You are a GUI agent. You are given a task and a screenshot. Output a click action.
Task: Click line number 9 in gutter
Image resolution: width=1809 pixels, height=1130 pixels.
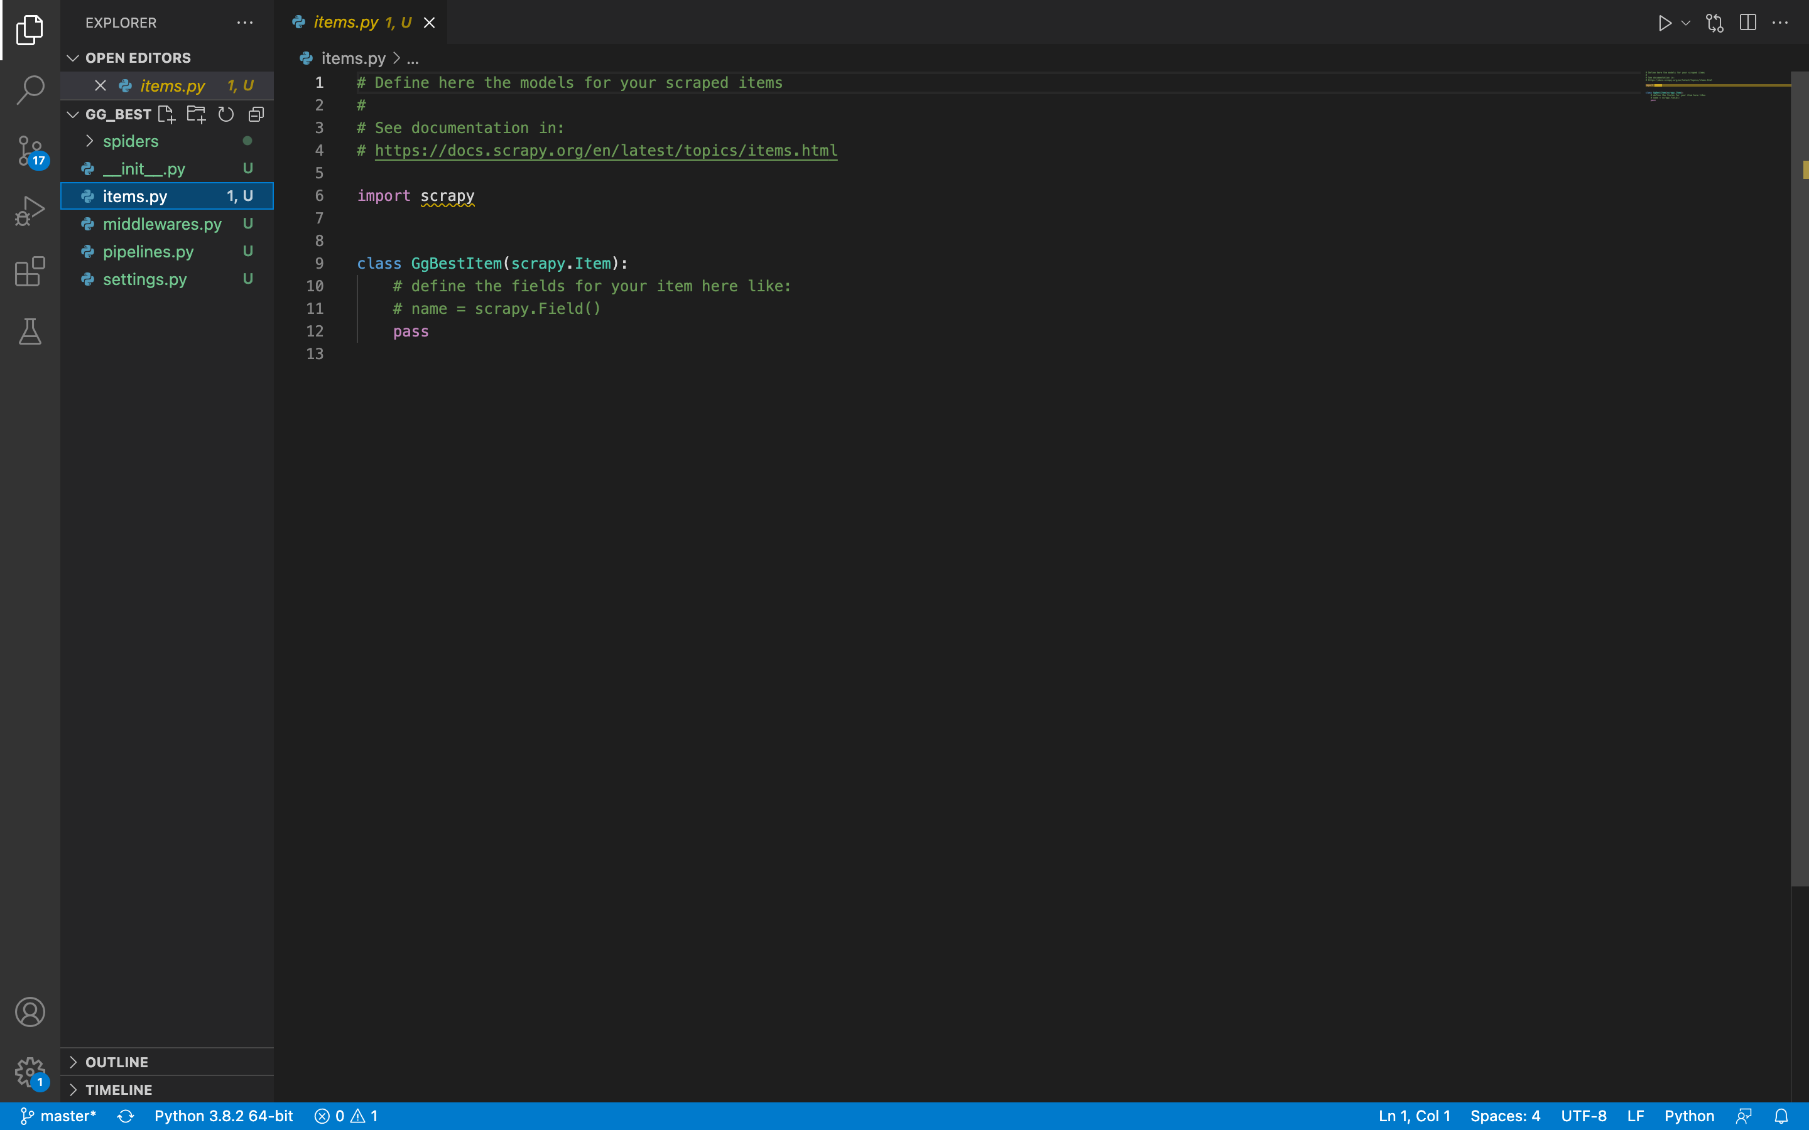coord(319,264)
